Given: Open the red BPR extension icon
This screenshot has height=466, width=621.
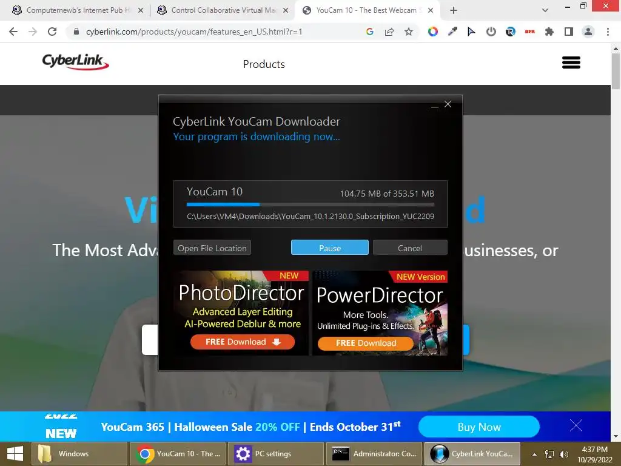Looking at the screenshot, I should (530, 32).
